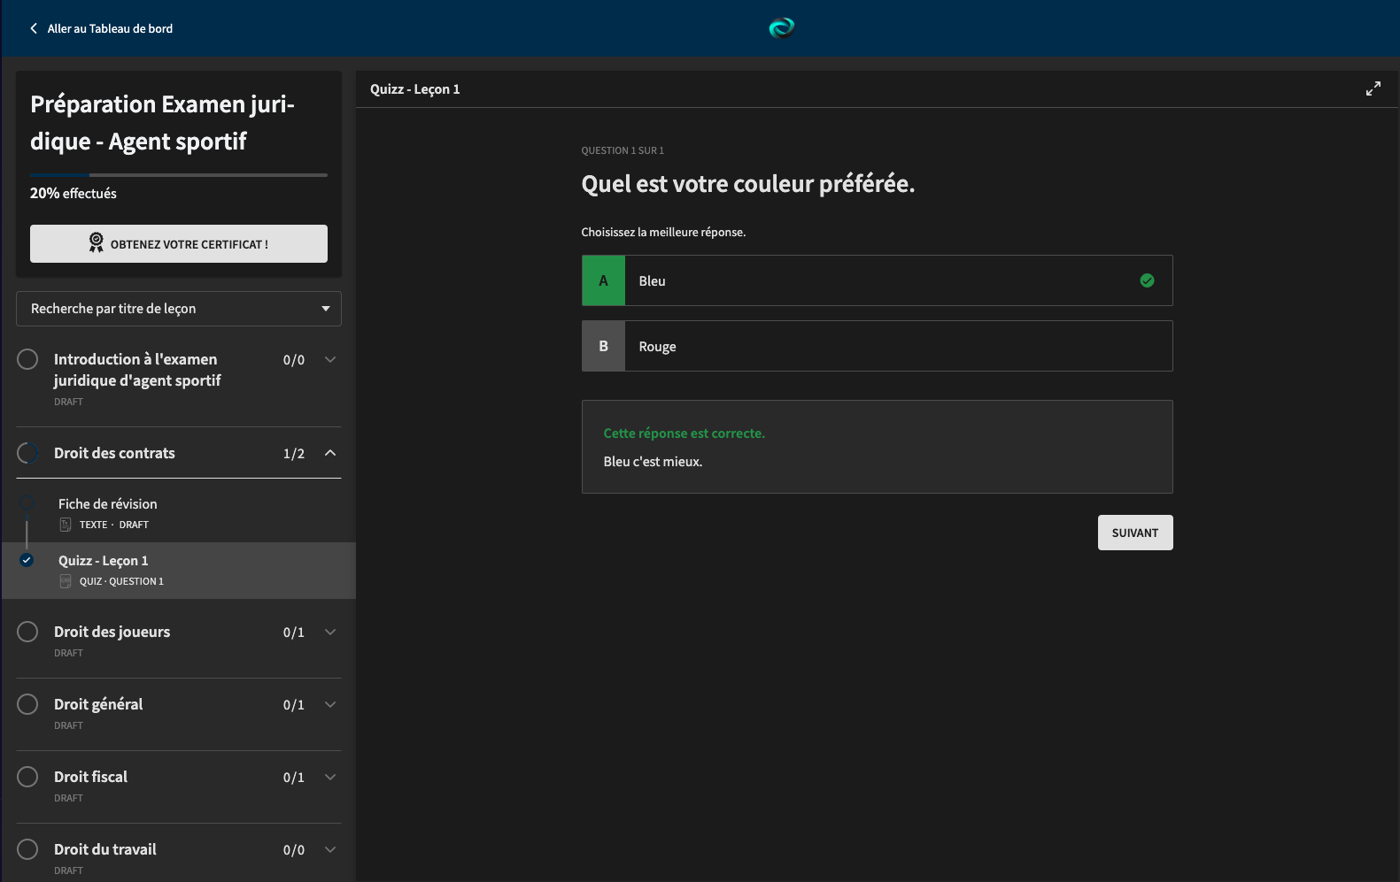Screen dimensions: 1400x882
Task: Select answer A letter tile
Action: [603, 280]
